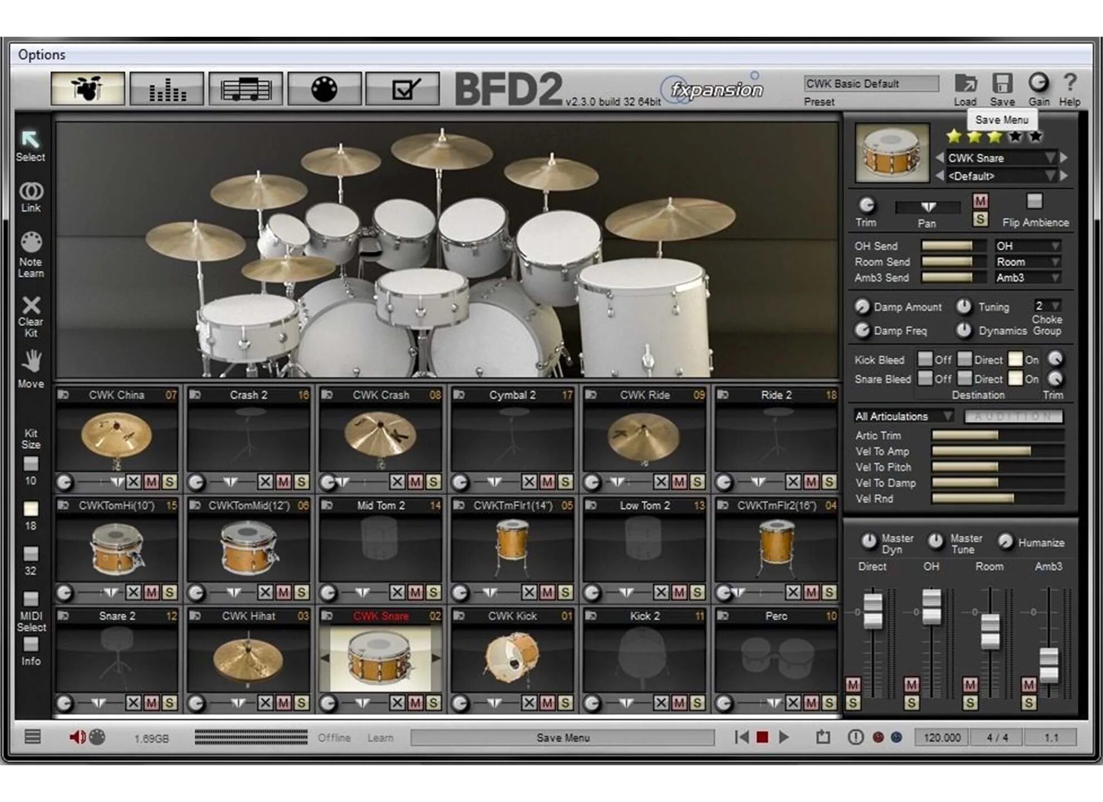The image size is (1103, 802).
Task: Click the red stop transport button
Action: coord(763,737)
